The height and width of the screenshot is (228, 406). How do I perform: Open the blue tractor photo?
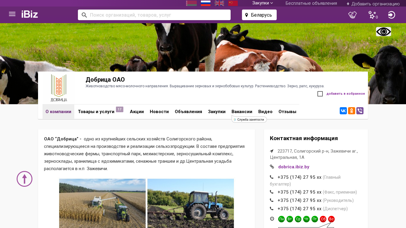pos(191,203)
